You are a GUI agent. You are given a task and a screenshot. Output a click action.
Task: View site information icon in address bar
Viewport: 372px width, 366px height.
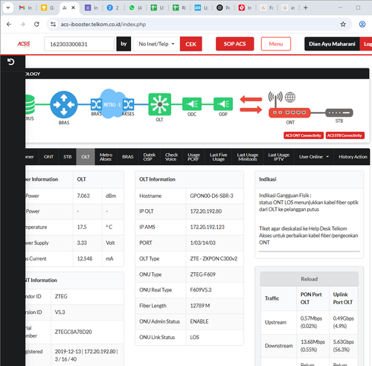pyautogui.click(x=53, y=25)
